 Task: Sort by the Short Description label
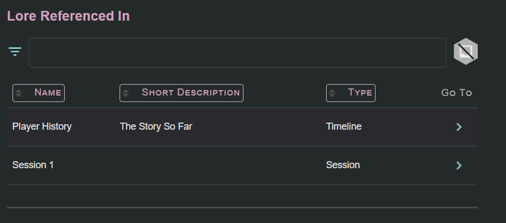click(x=190, y=93)
